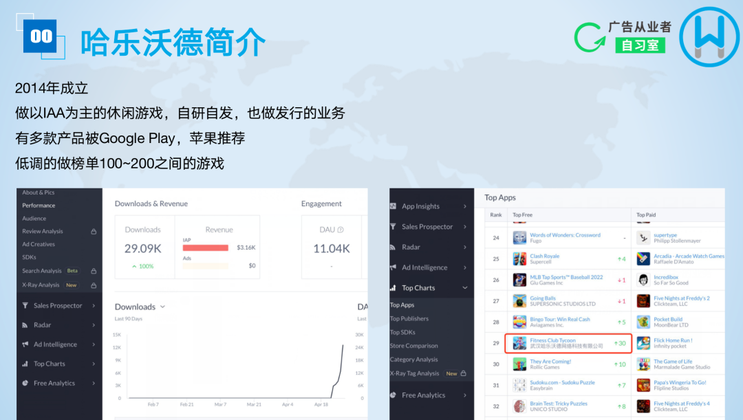The width and height of the screenshot is (743, 420).
Task: Select Top Apps under Top Charts
Action: pos(401,305)
